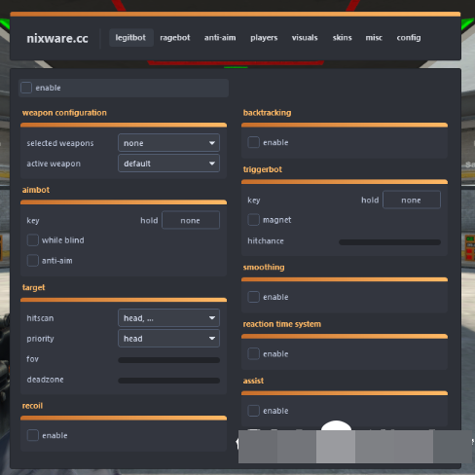475x475 pixels.
Task: Click the recoil section heading
Action: click(x=32, y=406)
